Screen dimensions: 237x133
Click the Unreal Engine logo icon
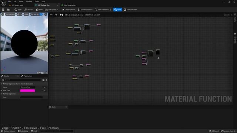[3, 3]
